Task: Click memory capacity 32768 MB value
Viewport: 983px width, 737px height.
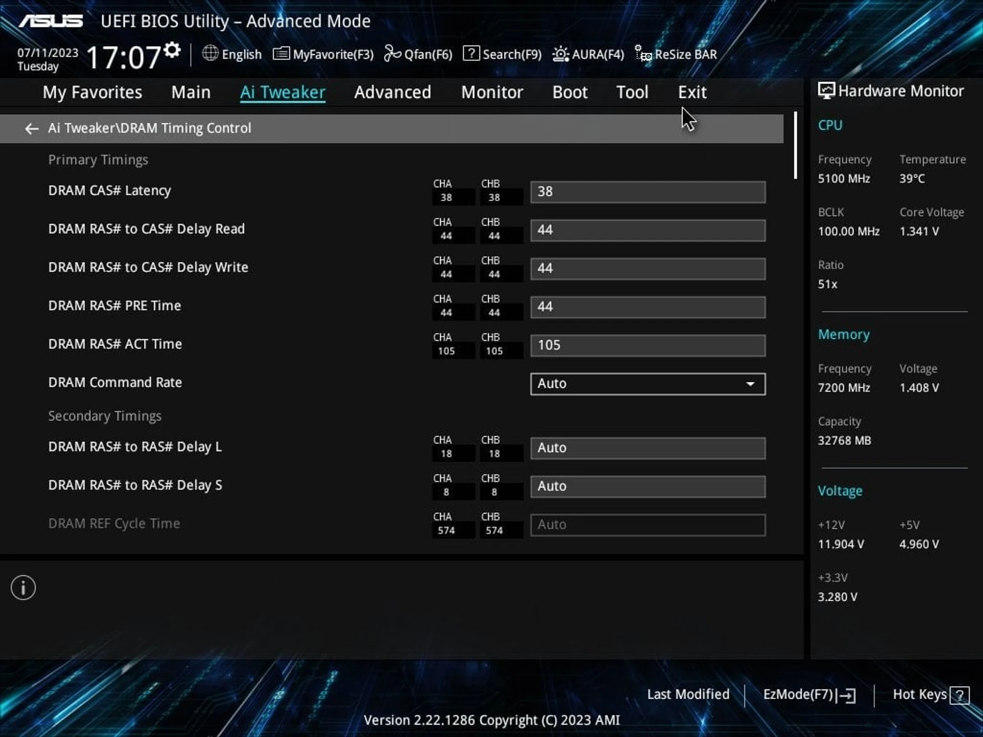Action: coord(844,441)
